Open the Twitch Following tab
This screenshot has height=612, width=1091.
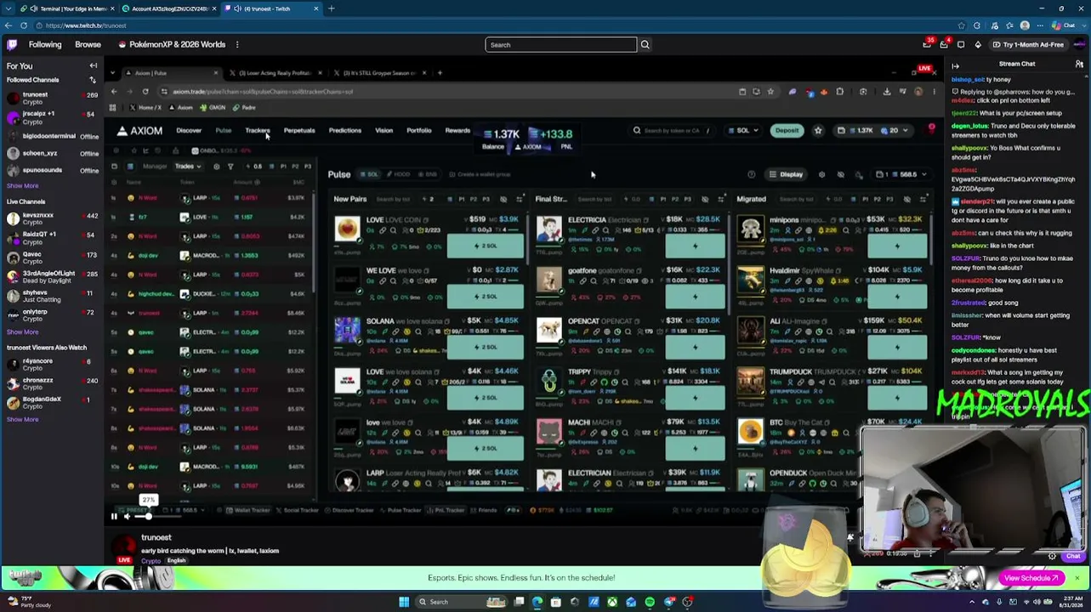coord(45,44)
